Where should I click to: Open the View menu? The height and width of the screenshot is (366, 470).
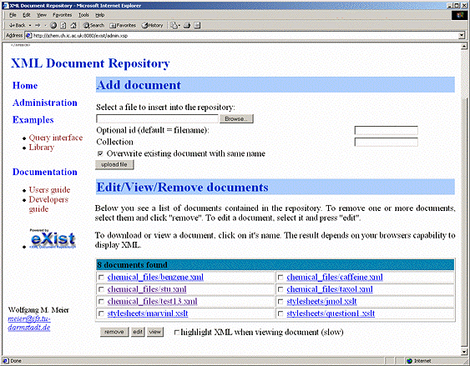coord(42,15)
